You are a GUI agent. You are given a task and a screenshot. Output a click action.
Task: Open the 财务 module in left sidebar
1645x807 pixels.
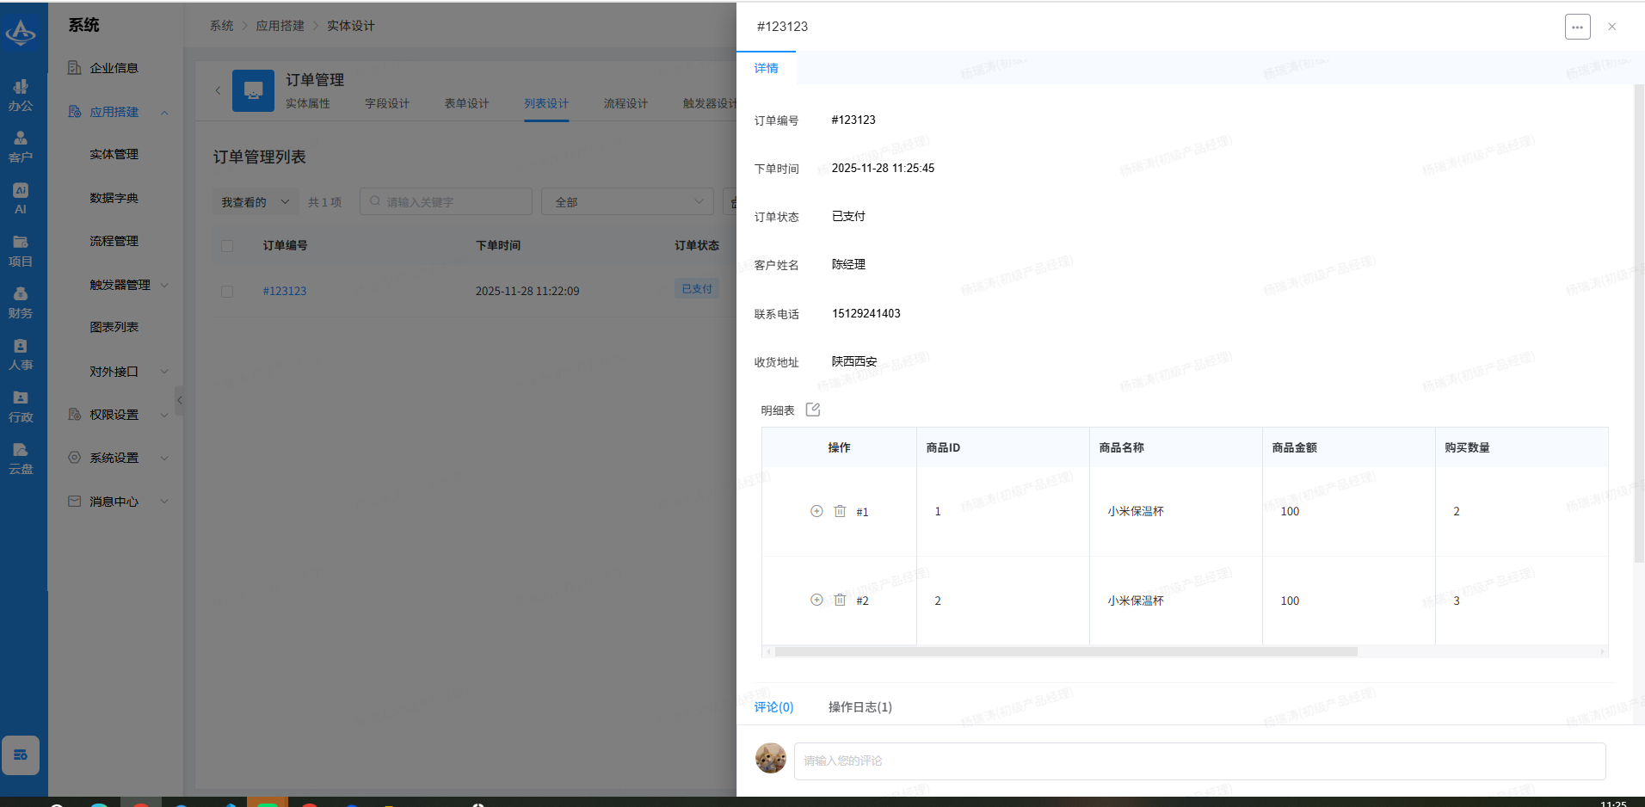(21, 302)
